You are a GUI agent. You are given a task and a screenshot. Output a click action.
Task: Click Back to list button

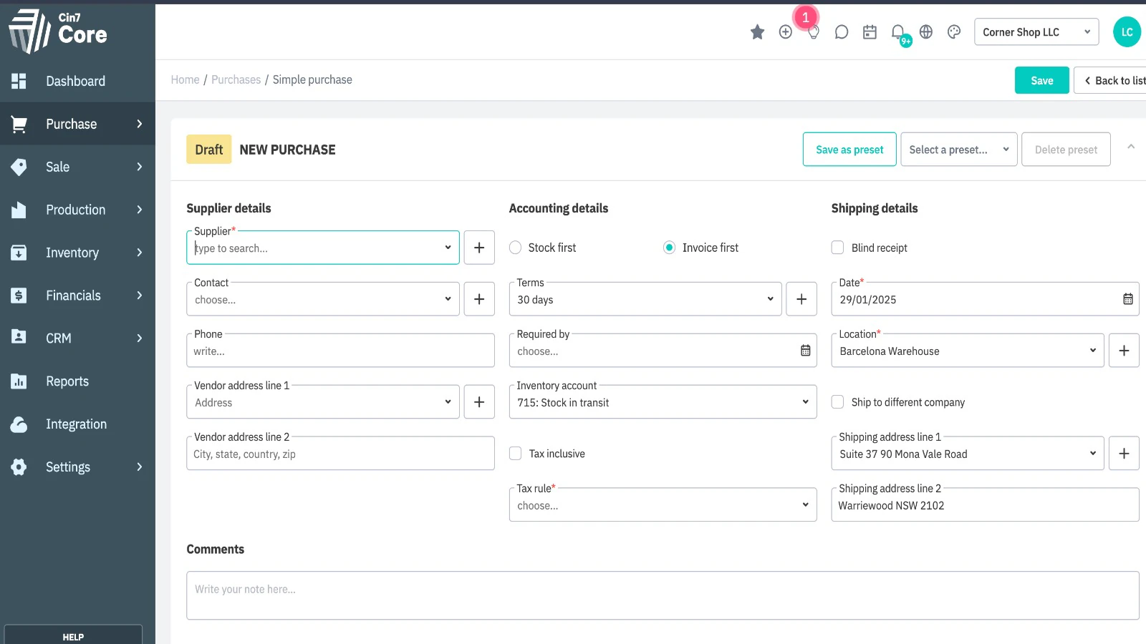click(x=1111, y=80)
